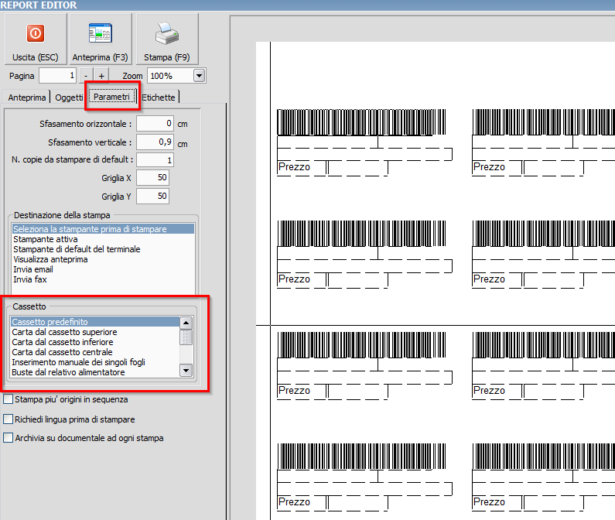Select 'Carta dal cassetto superiore'
Screen dimensions: 615x520
pos(95,332)
